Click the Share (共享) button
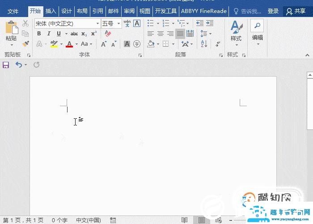 (296, 11)
